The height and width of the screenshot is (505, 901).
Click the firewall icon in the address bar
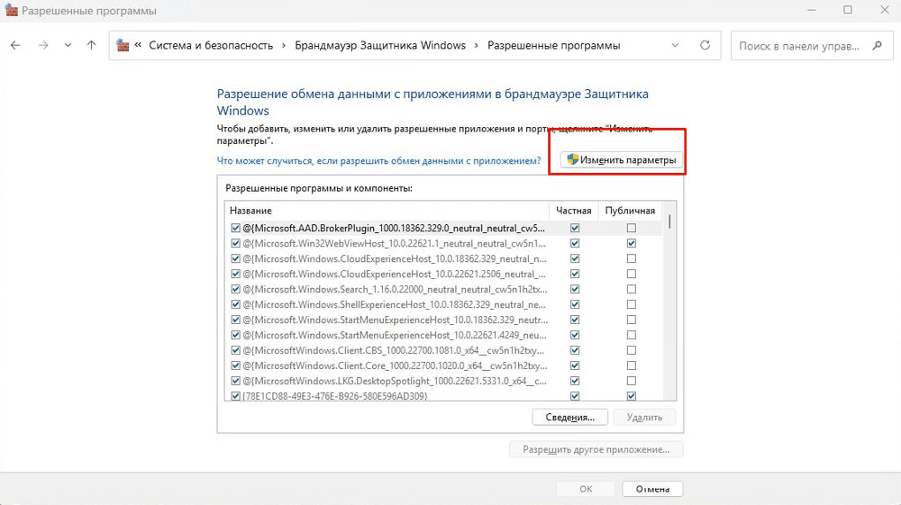(x=123, y=46)
